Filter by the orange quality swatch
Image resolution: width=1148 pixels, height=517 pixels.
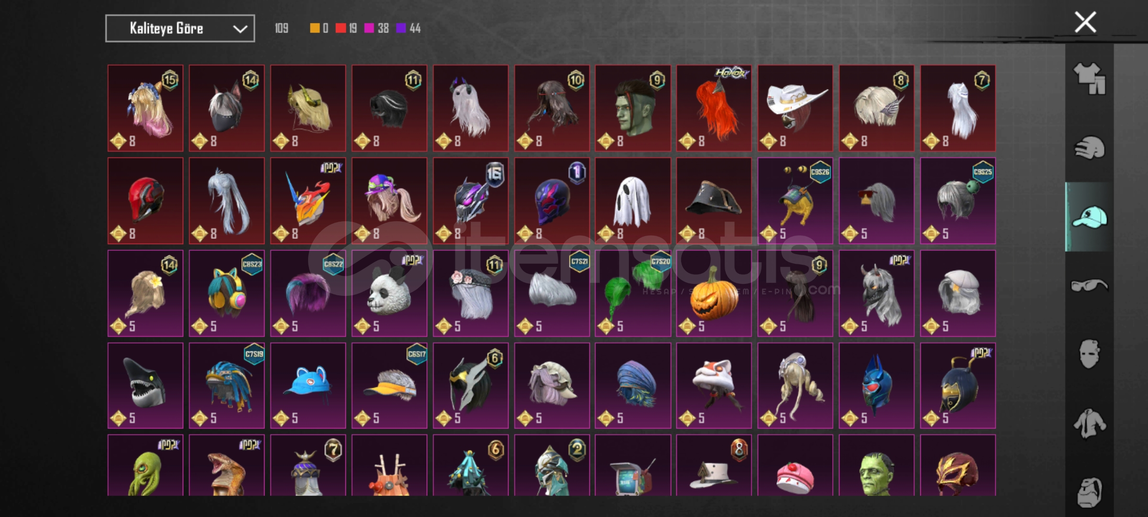(315, 28)
